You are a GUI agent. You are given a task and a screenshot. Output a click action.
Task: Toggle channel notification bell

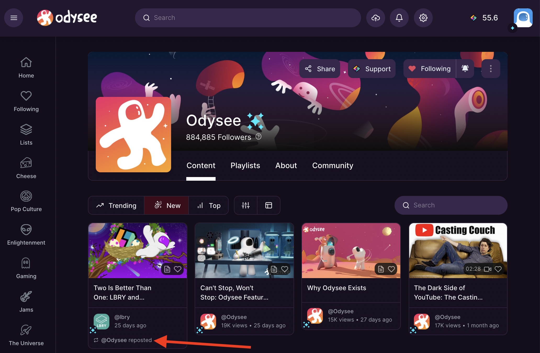(x=465, y=69)
